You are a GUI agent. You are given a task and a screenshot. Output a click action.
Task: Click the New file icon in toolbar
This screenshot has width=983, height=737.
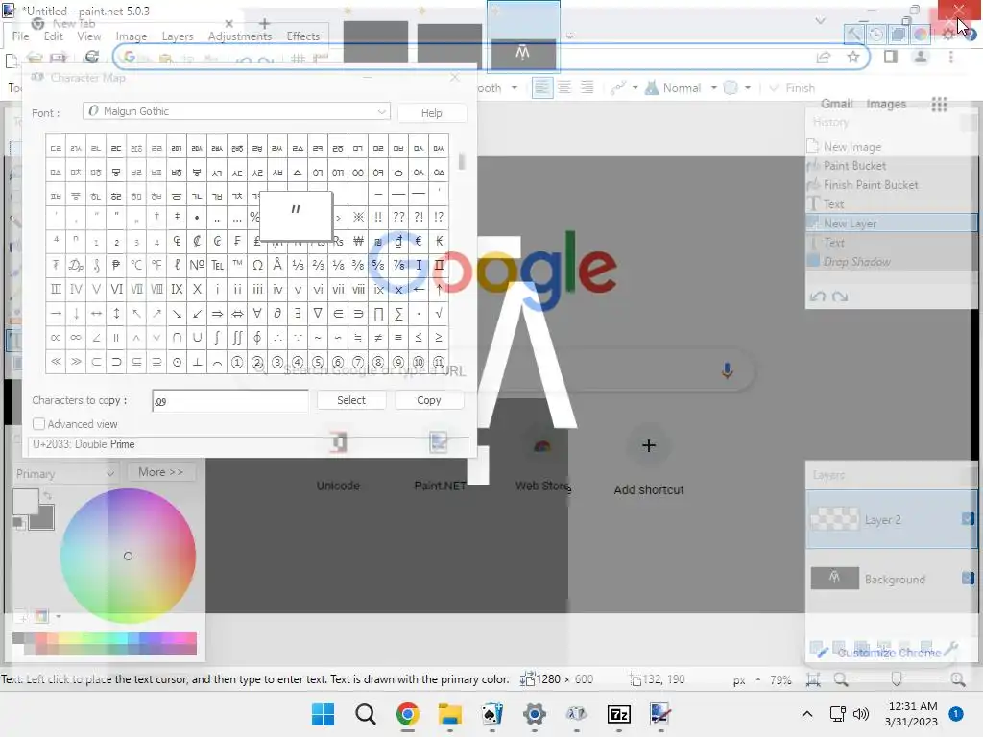click(x=11, y=60)
